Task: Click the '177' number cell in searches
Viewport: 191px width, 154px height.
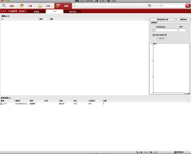Action: click(5, 104)
